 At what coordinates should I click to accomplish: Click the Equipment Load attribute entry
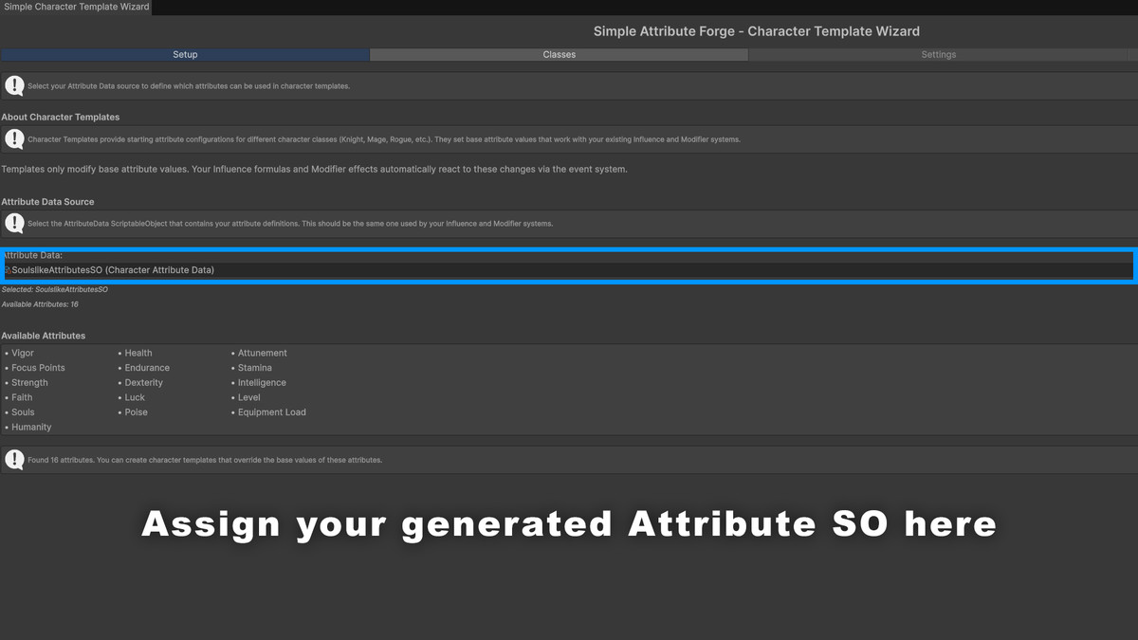[272, 411]
